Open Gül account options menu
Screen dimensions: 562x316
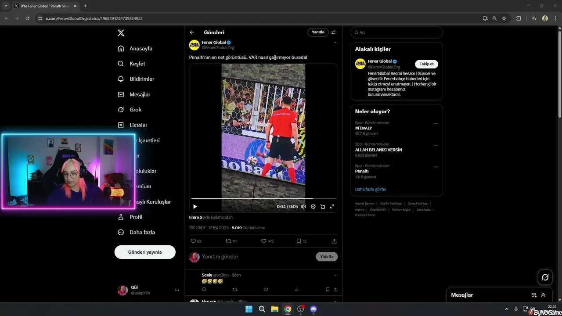click(177, 290)
